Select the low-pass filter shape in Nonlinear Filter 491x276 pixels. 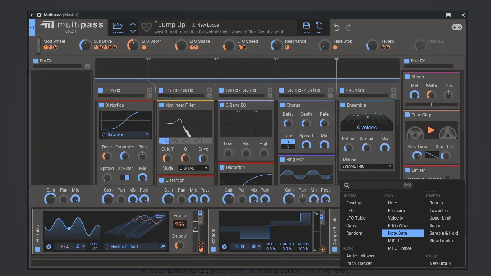coord(164,141)
